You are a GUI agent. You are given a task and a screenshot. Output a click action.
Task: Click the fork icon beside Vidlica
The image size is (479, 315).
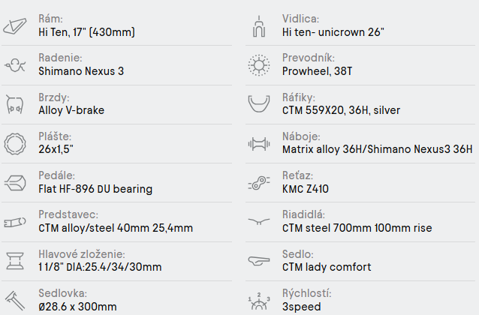tap(258, 26)
